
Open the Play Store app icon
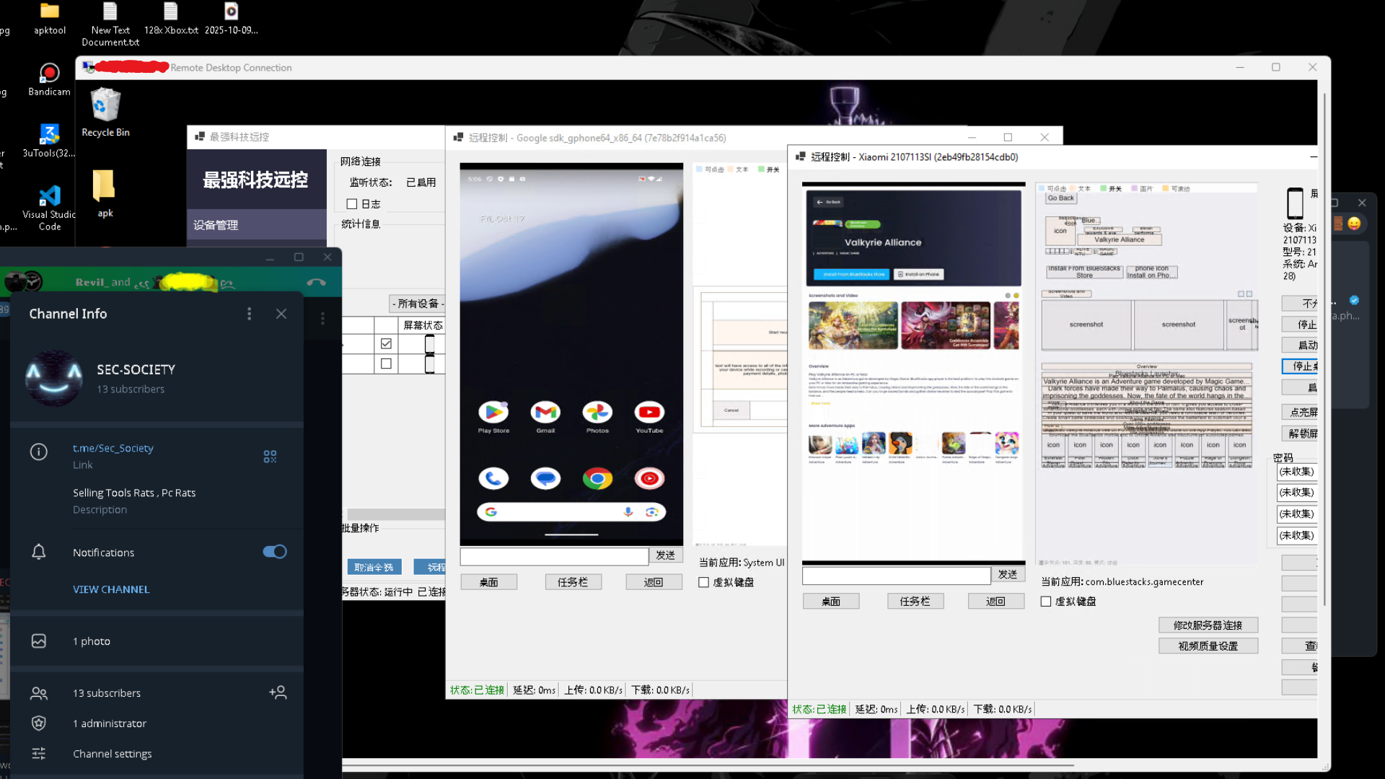493,413
